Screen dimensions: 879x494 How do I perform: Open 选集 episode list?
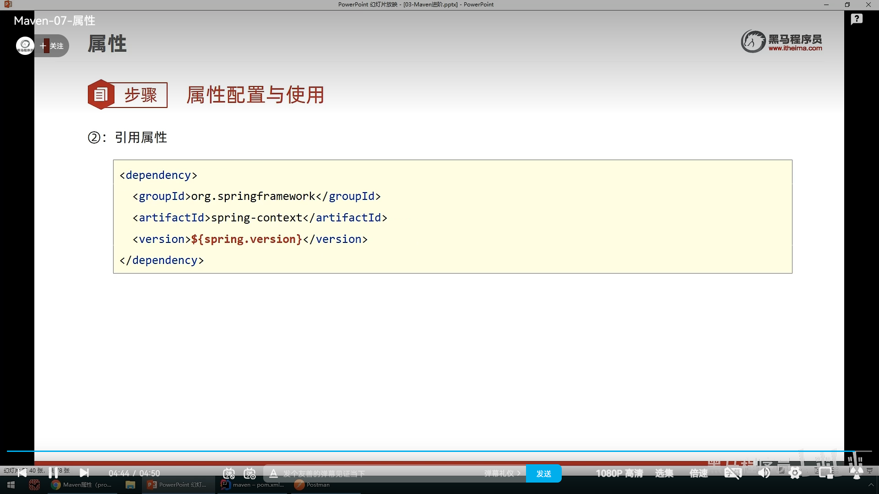[x=664, y=473]
